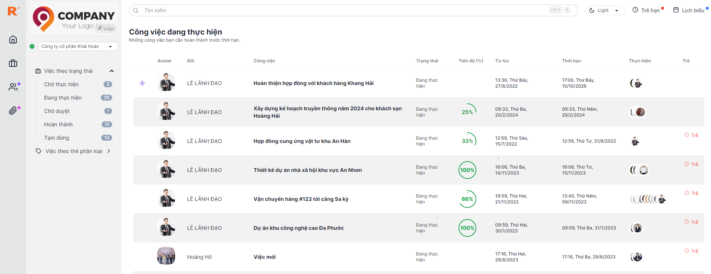711x274 pixels.
Task: Select Chờ thực hiện in sidebar
Action: 61,84
